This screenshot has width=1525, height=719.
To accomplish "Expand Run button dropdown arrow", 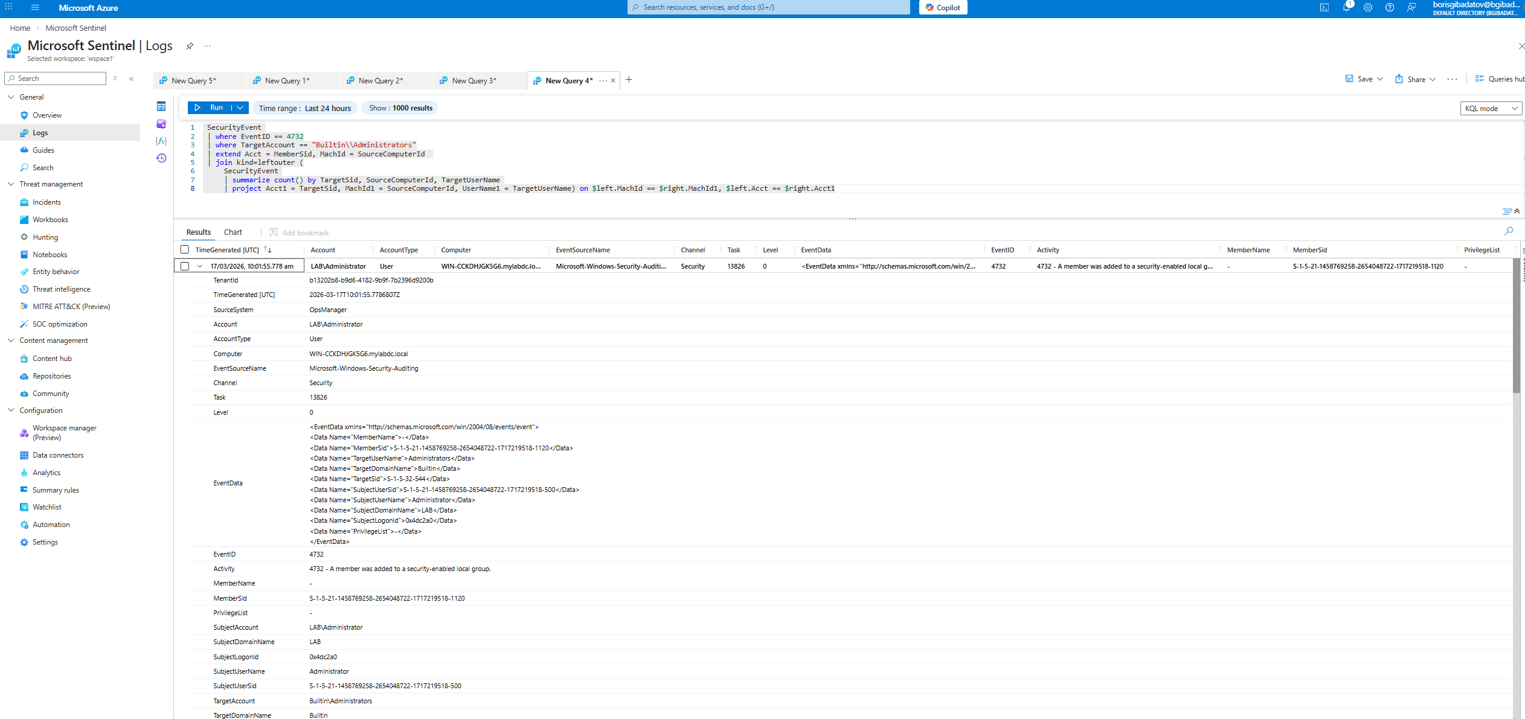I will [240, 107].
